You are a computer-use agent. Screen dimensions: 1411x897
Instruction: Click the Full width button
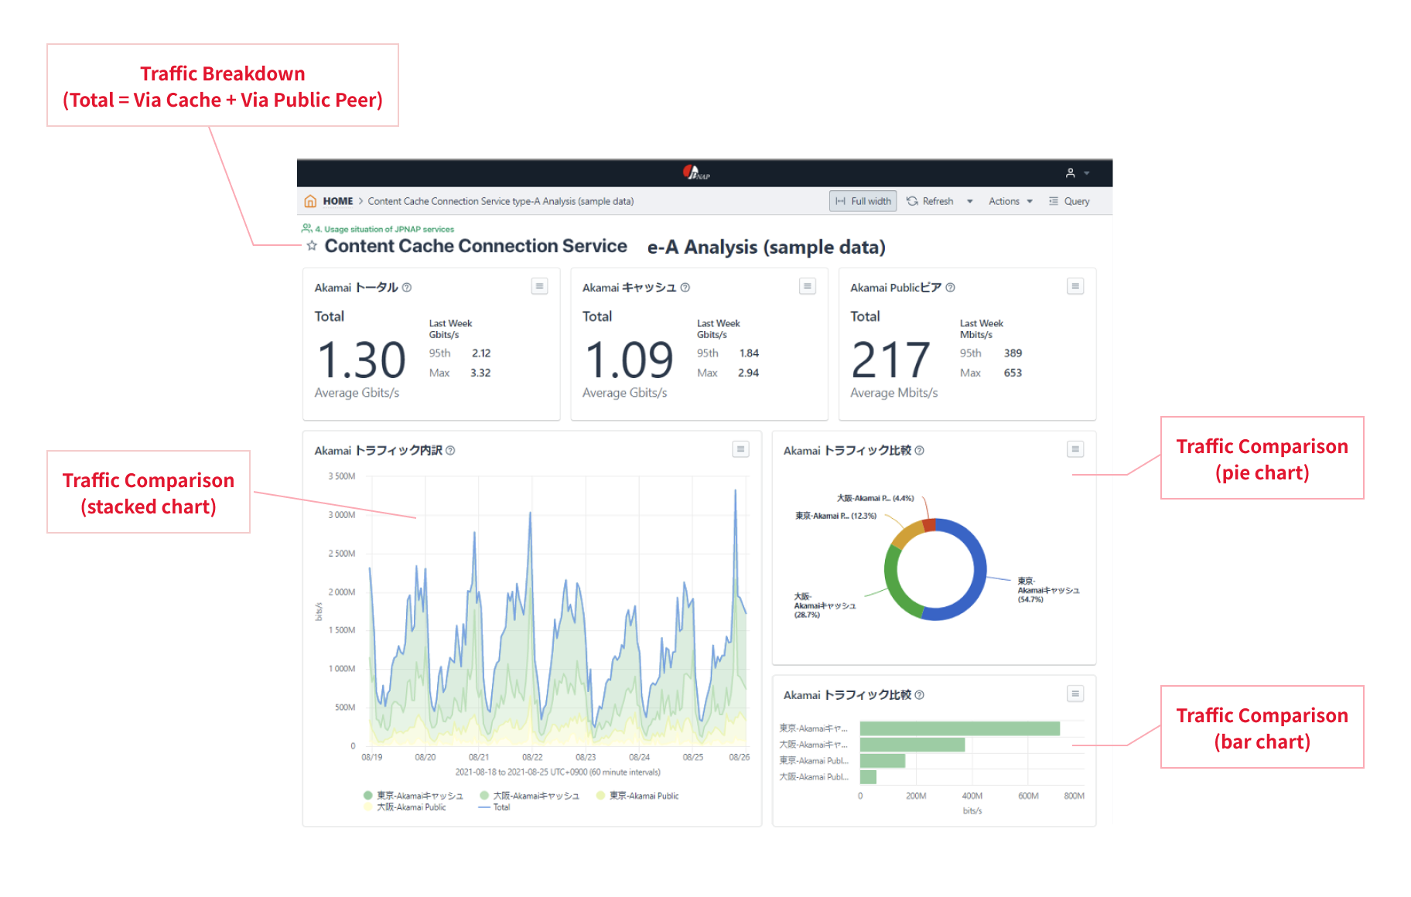863,202
